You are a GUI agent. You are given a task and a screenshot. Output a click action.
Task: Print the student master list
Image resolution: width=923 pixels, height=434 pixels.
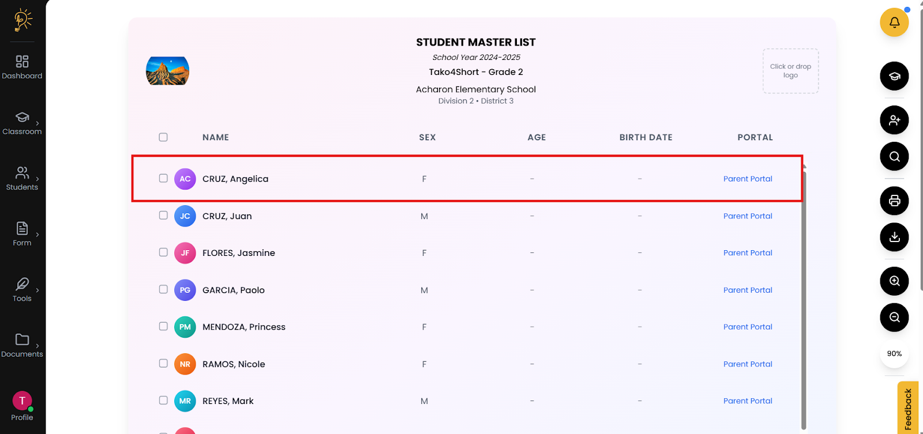point(894,201)
